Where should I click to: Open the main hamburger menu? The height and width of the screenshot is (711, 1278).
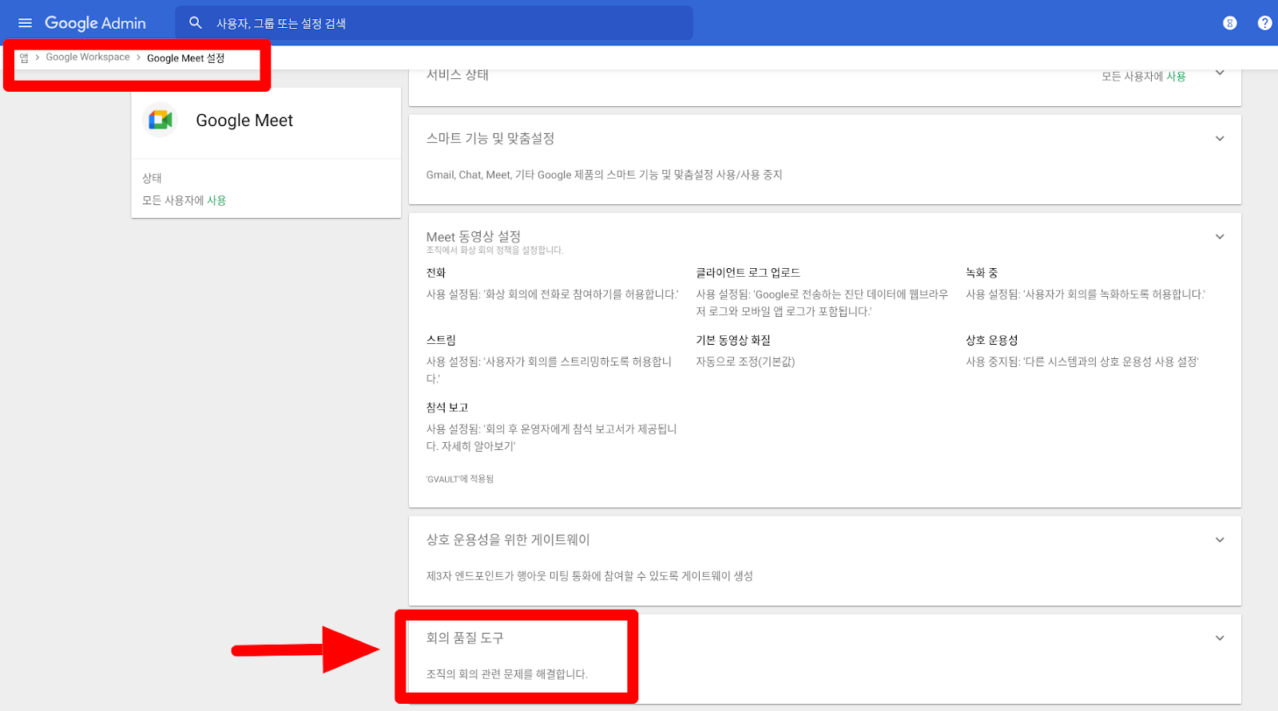click(25, 23)
